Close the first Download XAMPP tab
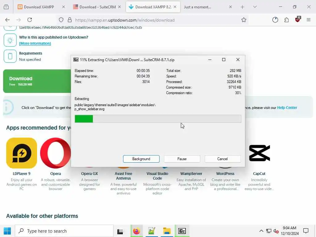The image size is (316, 237). click(64, 7)
